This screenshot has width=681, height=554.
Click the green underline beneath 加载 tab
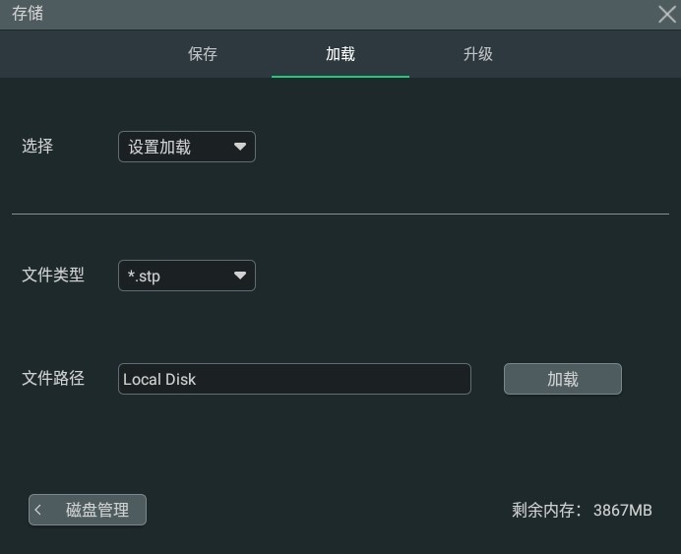pos(340,77)
